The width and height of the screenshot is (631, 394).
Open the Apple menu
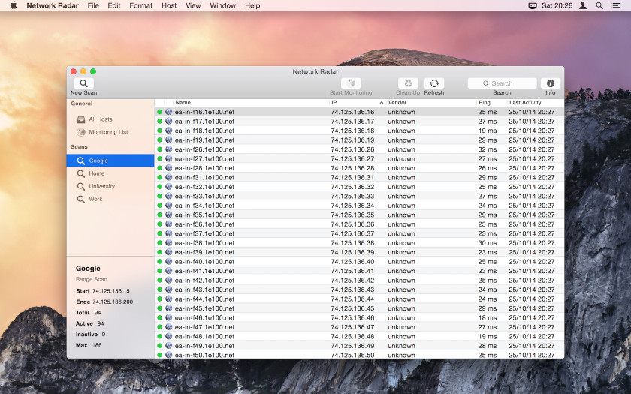14,5
